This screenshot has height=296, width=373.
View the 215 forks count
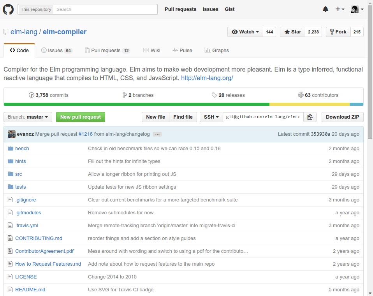pos(357,32)
